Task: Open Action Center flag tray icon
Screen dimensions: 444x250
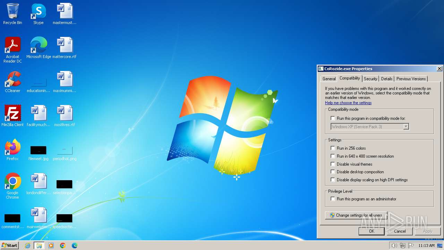Action: pos(411,245)
